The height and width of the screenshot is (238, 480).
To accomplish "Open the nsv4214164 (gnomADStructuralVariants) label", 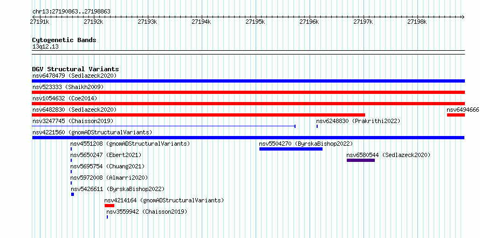I will (x=164, y=200).
